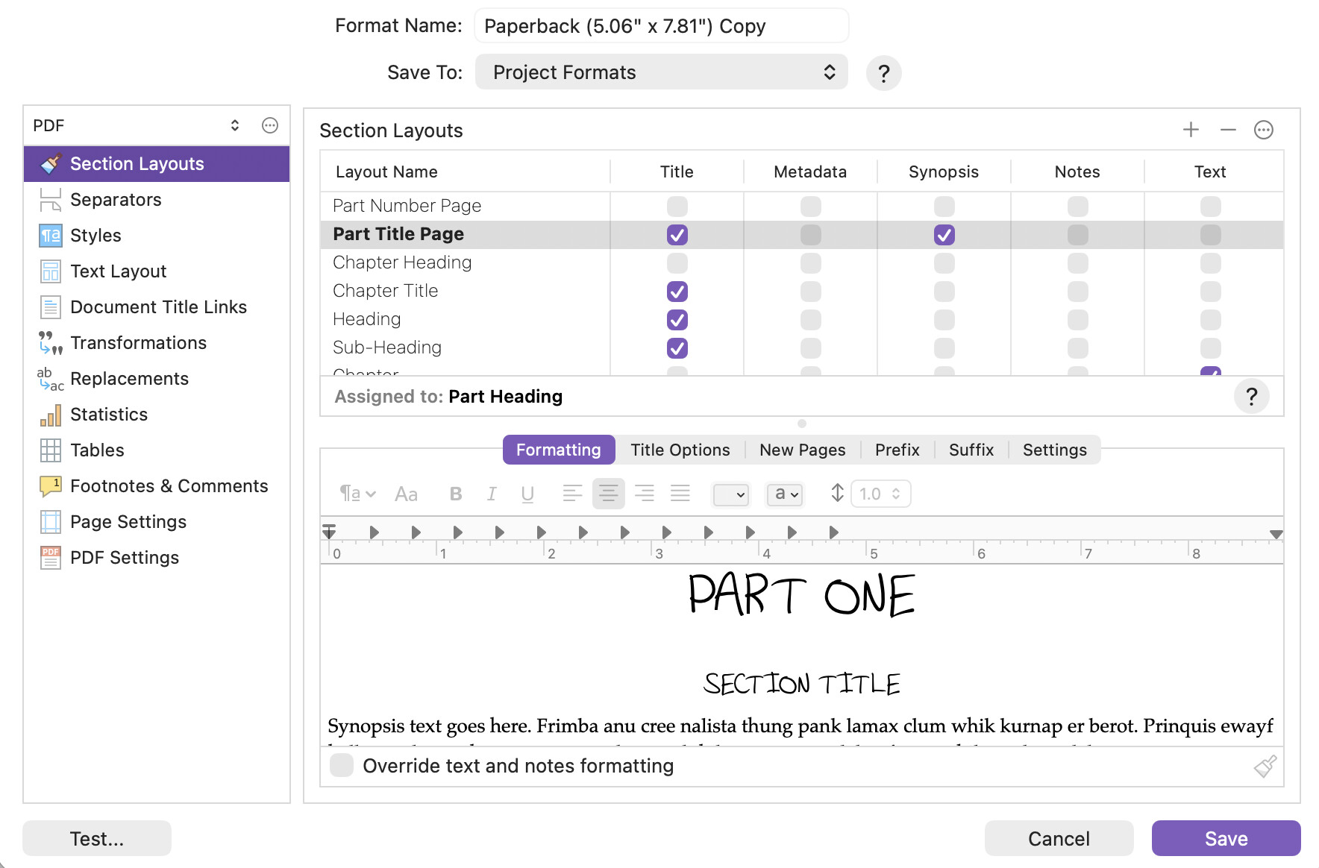Click the Bold formatting icon
Image resolution: width=1319 pixels, height=868 pixels.
click(x=456, y=494)
